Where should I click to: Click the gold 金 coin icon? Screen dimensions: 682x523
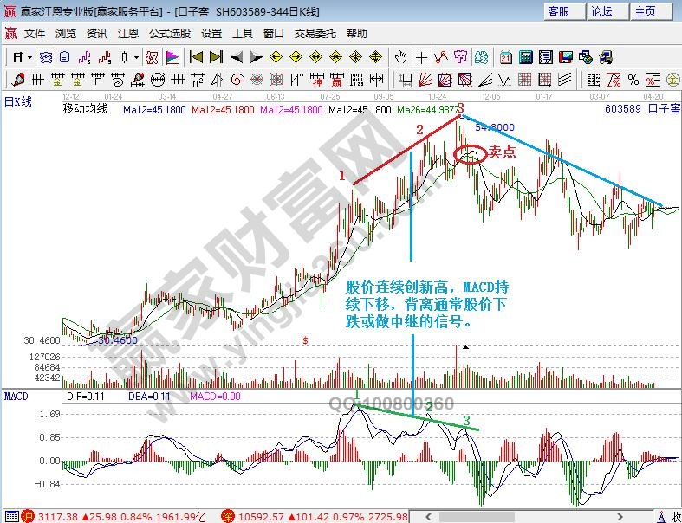click(673, 80)
